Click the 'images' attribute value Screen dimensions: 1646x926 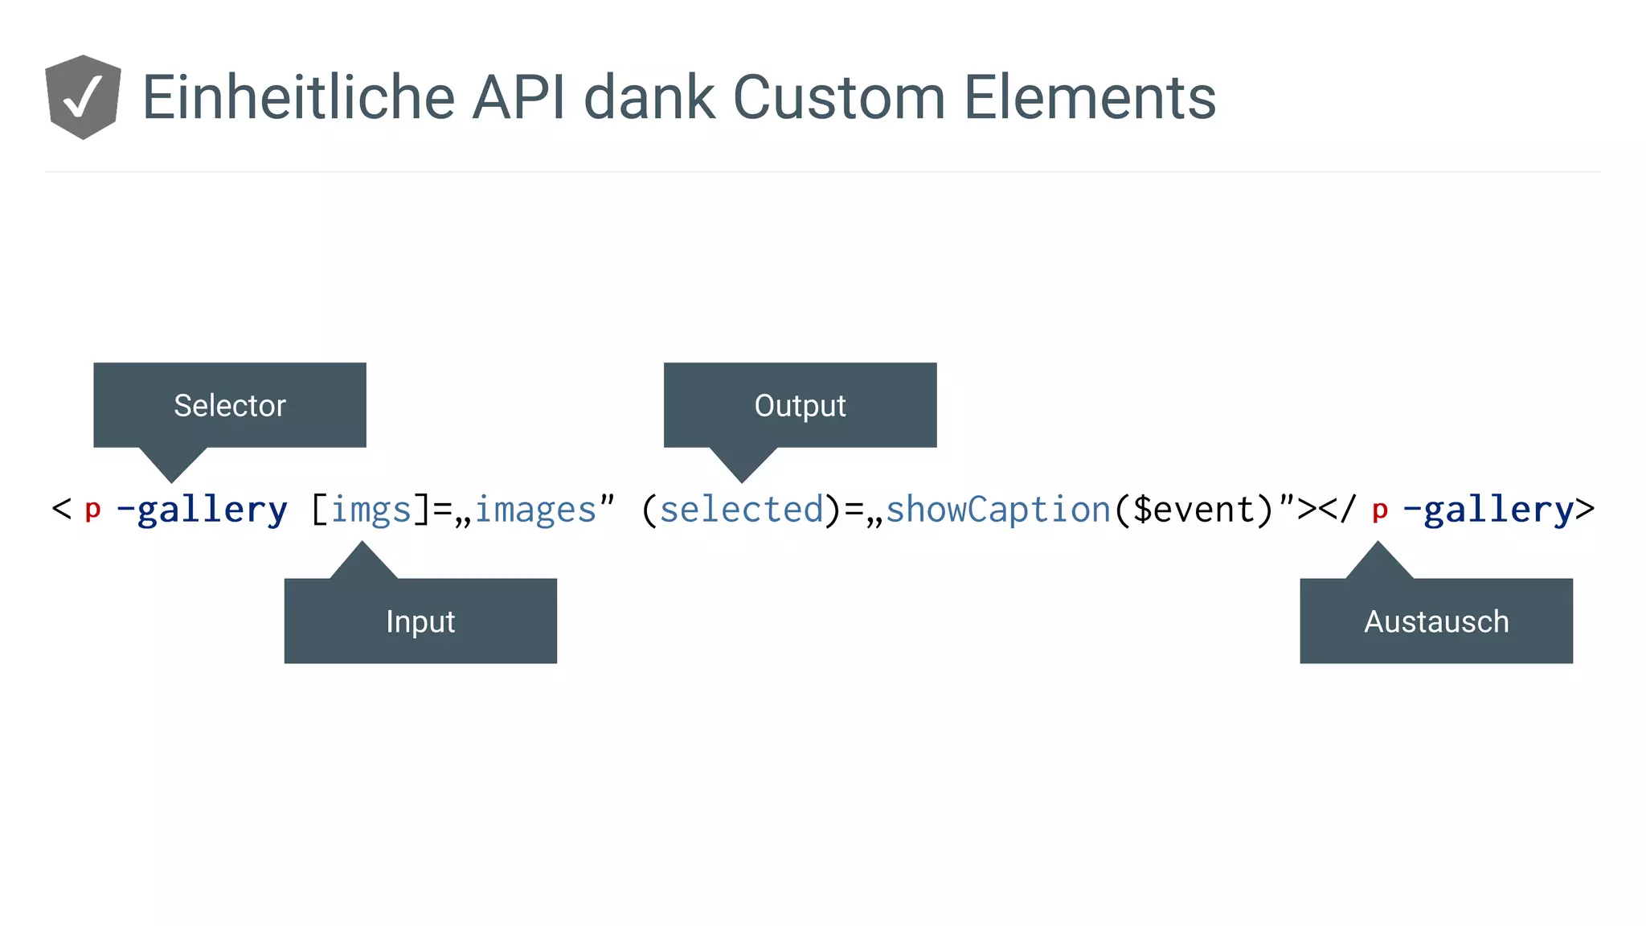point(535,510)
